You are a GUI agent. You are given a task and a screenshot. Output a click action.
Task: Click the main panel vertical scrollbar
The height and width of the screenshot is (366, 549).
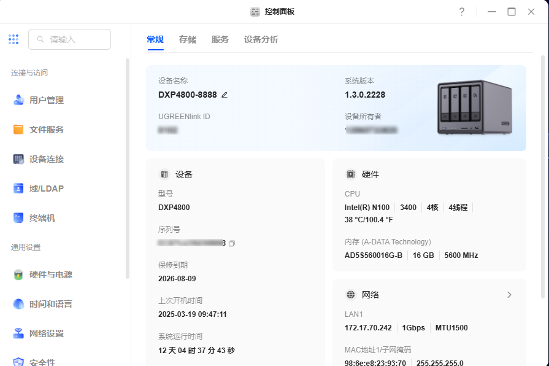pyautogui.click(x=543, y=177)
